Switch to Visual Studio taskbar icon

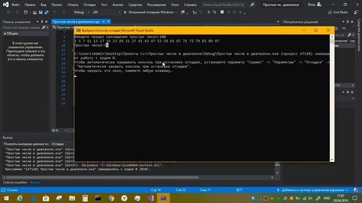[x=150, y=198]
